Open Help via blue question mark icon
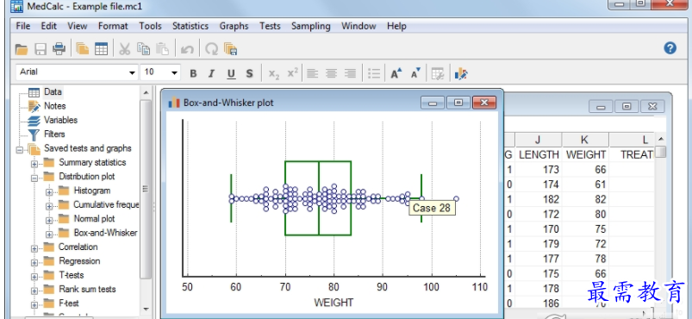 point(670,48)
